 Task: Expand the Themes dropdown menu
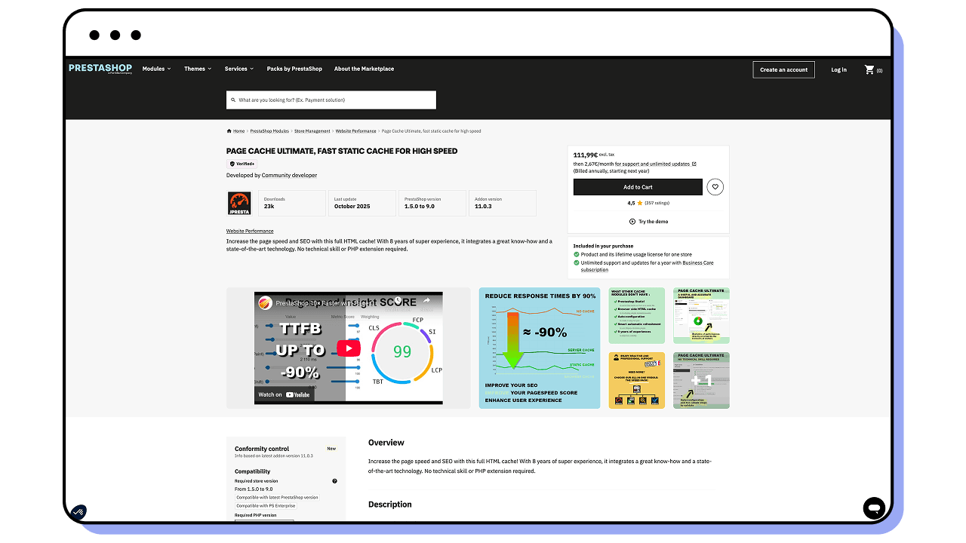point(198,69)
